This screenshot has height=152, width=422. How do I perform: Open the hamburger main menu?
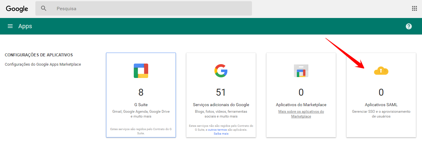coord(10,26)
